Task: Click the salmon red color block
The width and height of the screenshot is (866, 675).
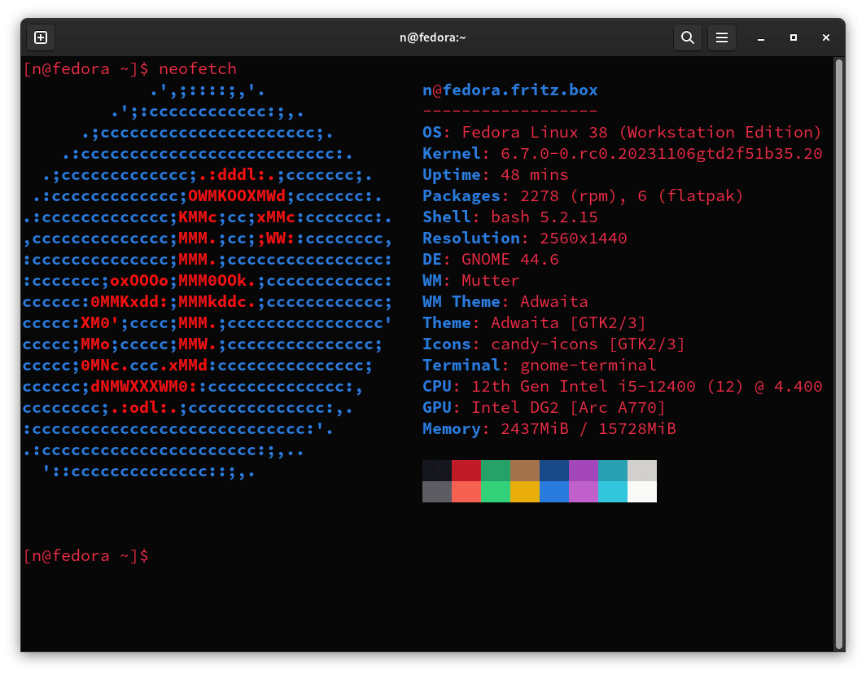Action: pos(466,492)
